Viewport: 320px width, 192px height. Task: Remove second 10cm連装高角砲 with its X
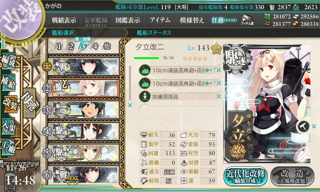(218, 83)
